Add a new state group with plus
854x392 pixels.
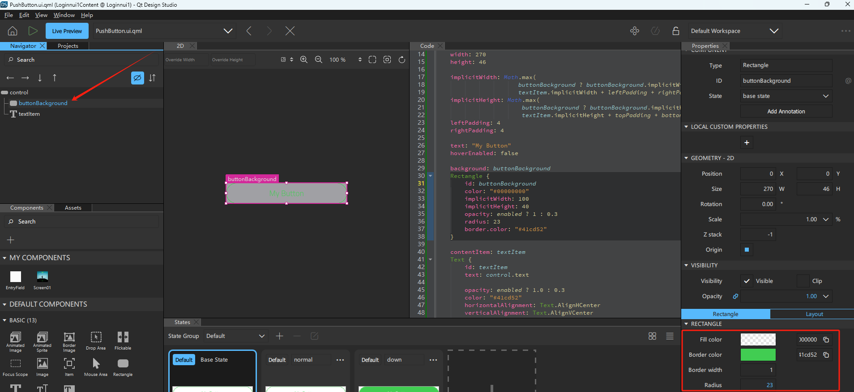[280, 336]
